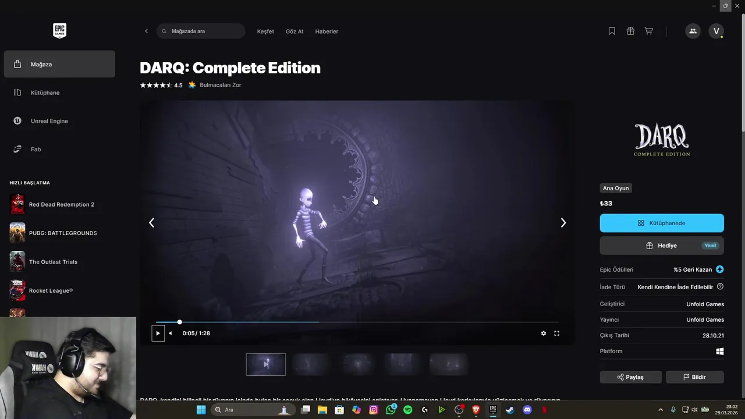Open video settings gear
The image size is (745, 419).
544,333
